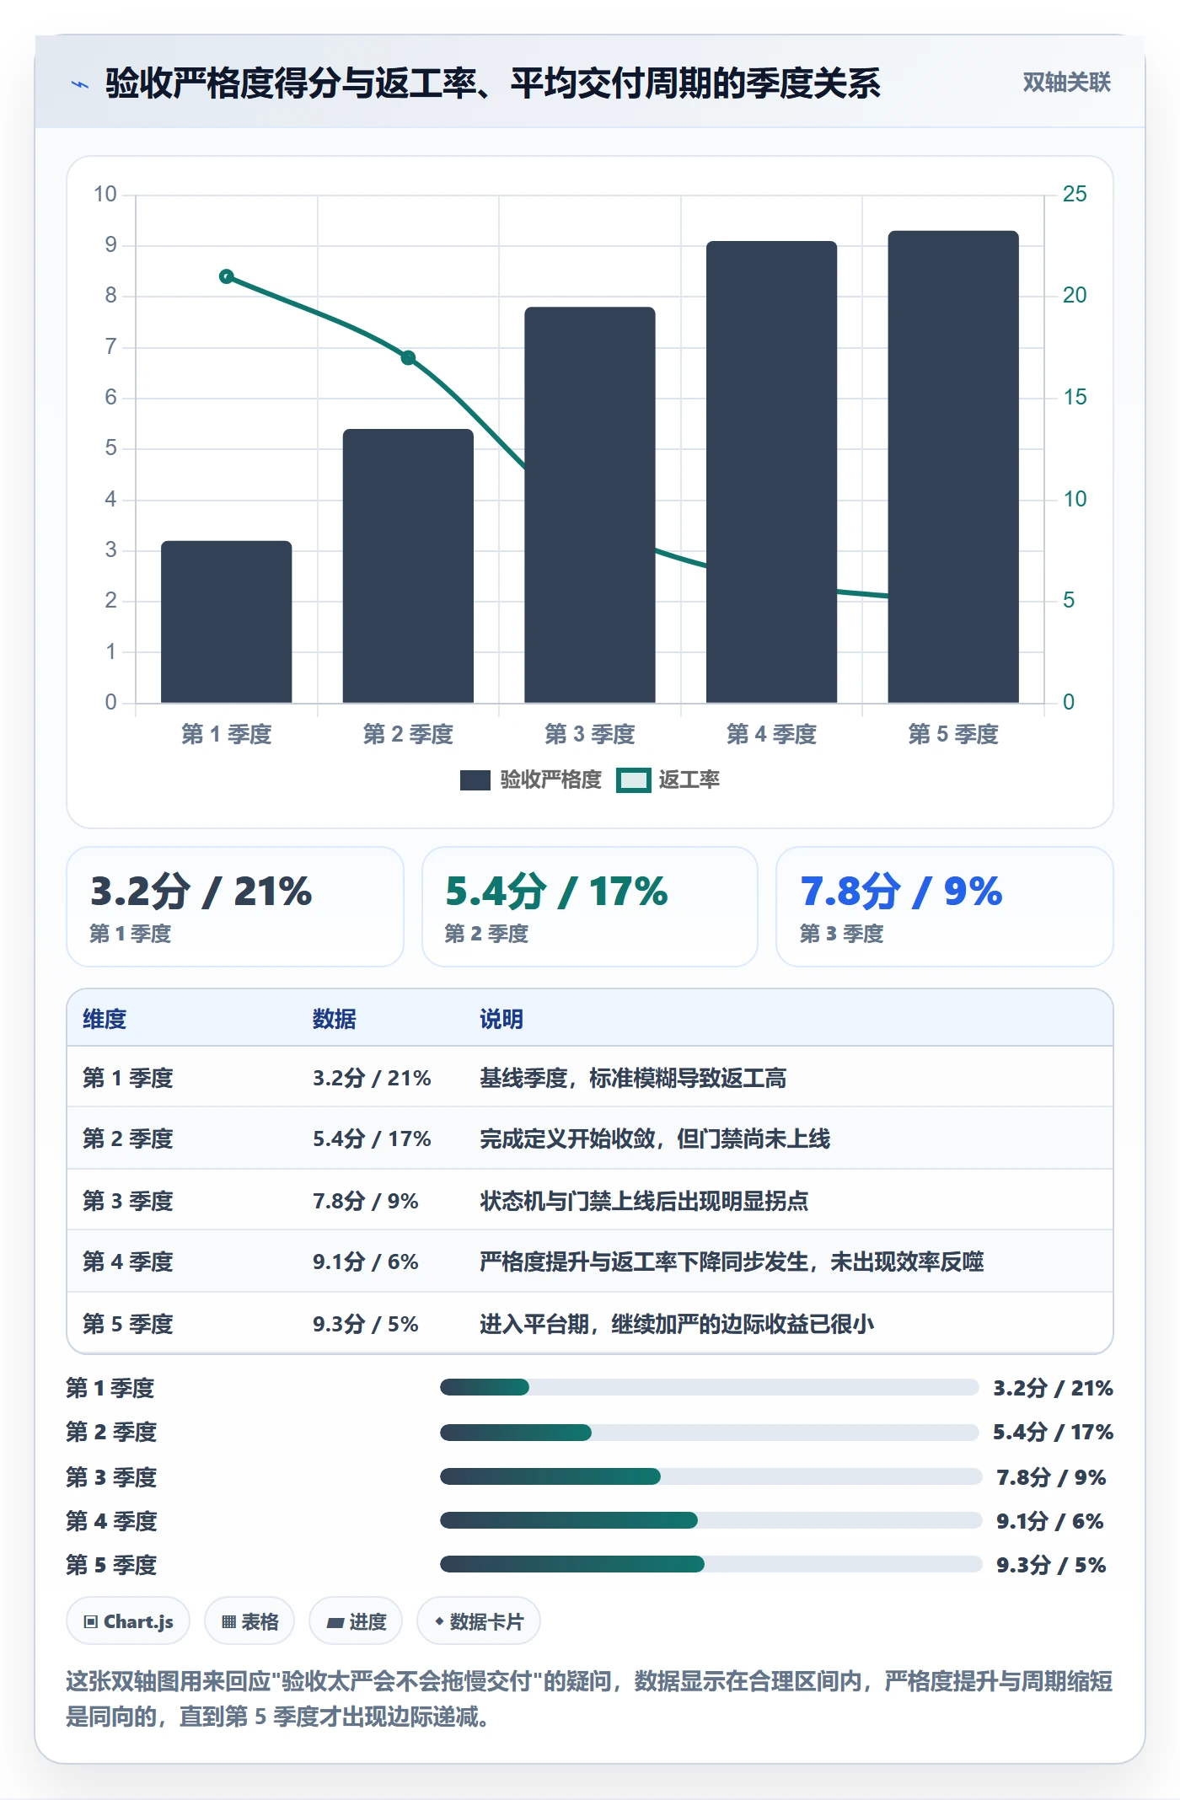Toggle the 验收严格度 legend swatch
Viewport: 1180px width, 1800px height.
point(475,779)
